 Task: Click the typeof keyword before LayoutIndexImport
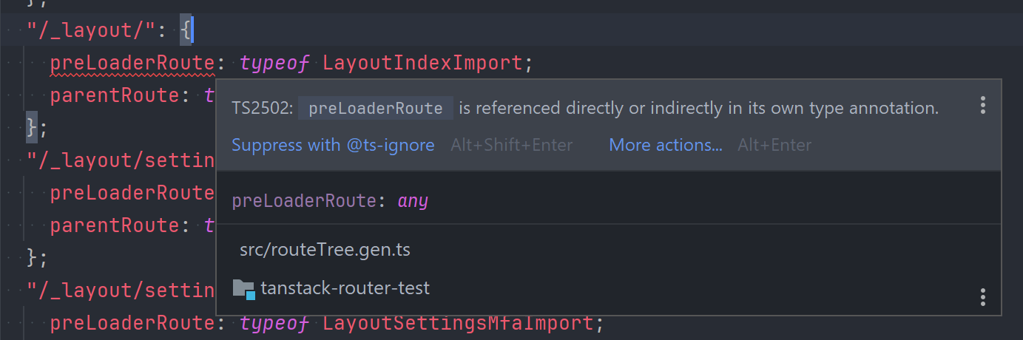coord(274,63)
